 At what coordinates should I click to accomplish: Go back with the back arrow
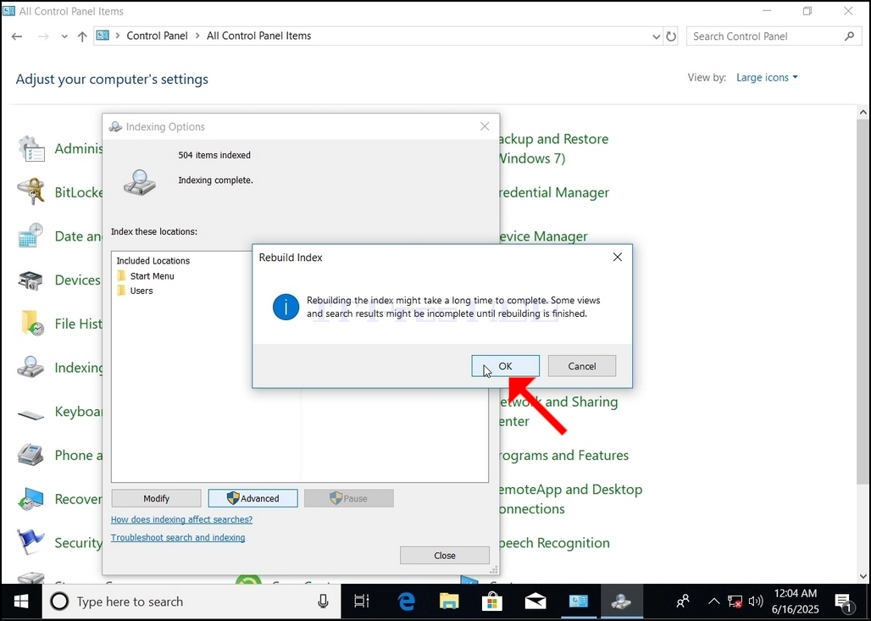pyautogui.click(x=17, y=36)
